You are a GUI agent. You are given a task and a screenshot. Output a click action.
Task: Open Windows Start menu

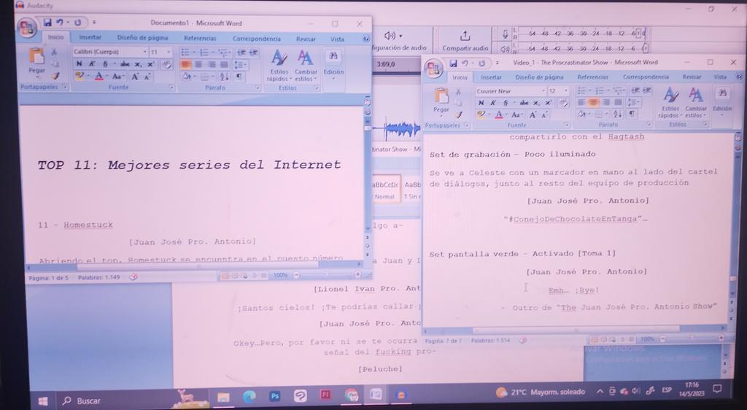[43, 401]
